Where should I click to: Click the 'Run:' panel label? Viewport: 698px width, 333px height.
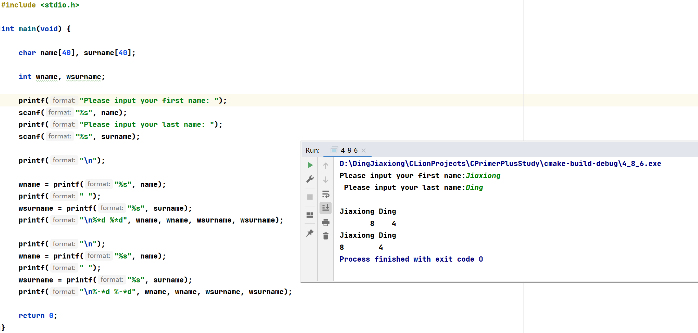pos(312,150)
